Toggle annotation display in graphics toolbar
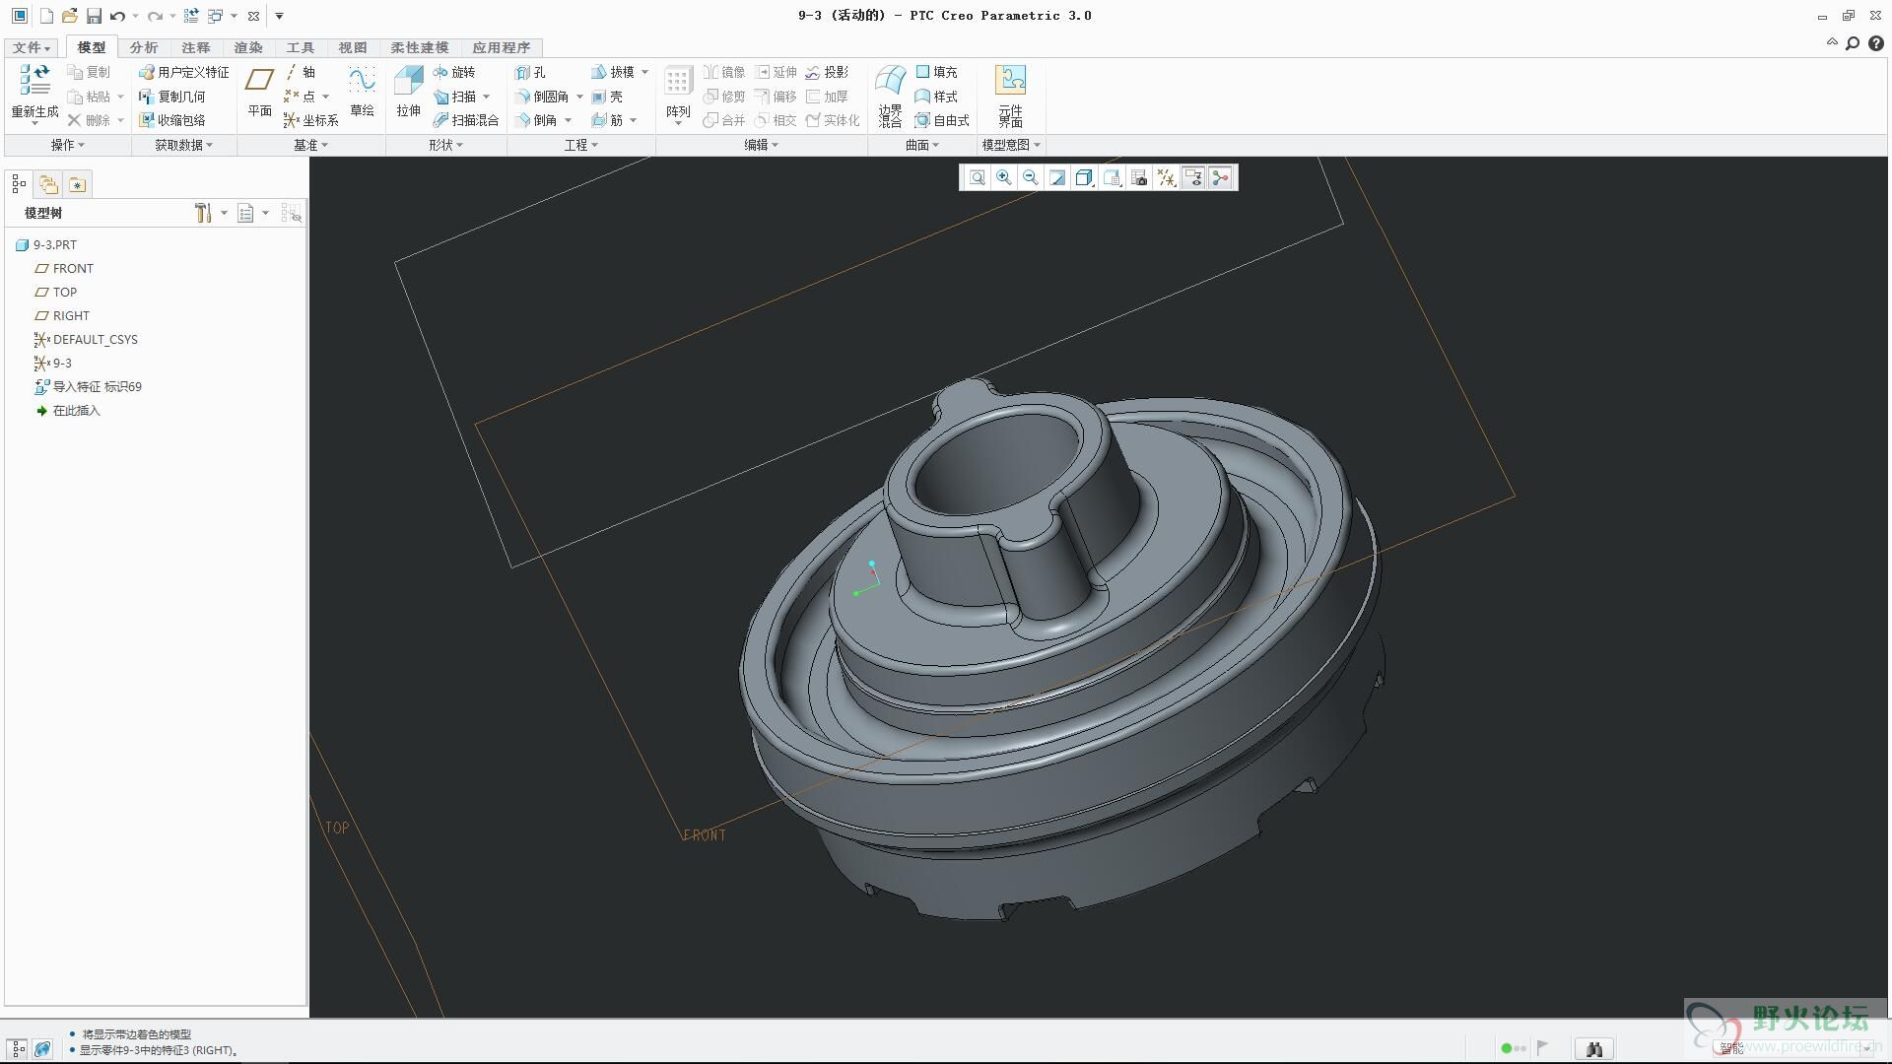 (1193, 177)
